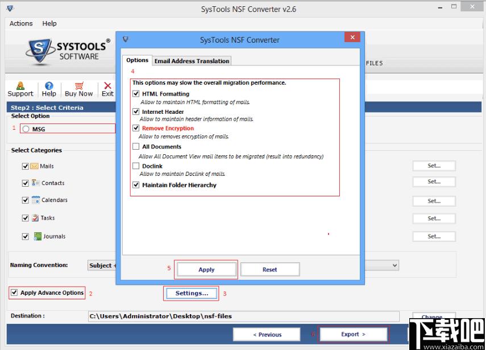Viewport: 486px width, 350px height.
Task: Enable Doclink checkbox
Action: (x=136, y=166)
